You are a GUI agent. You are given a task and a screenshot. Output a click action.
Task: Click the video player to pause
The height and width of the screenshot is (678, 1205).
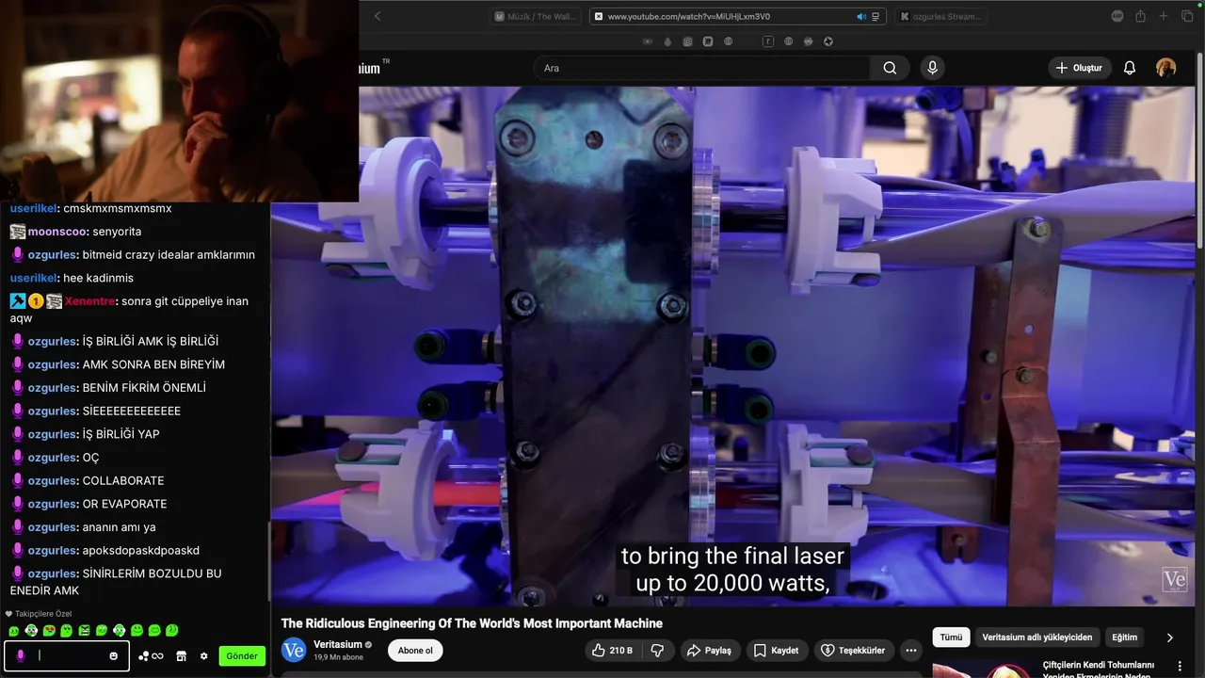click(732, 347)
